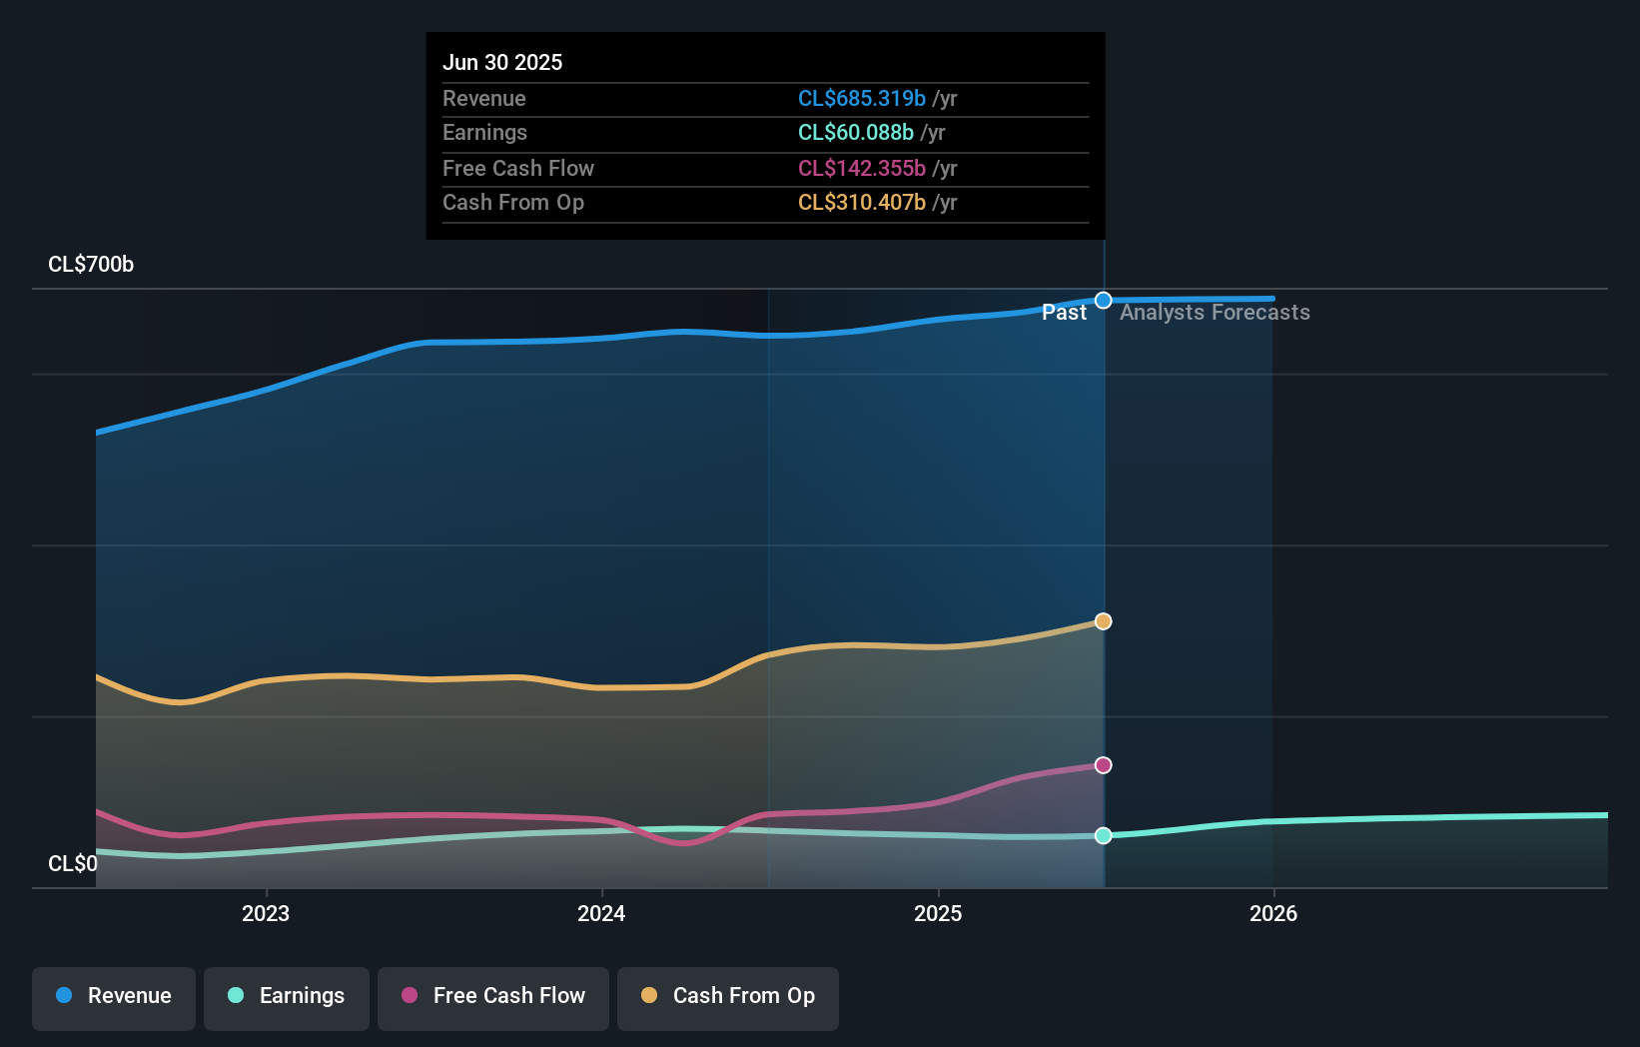Expand the Analysts Forecasts section
This screenshot has height=1047, width=1640.
tap(1214, 313)
